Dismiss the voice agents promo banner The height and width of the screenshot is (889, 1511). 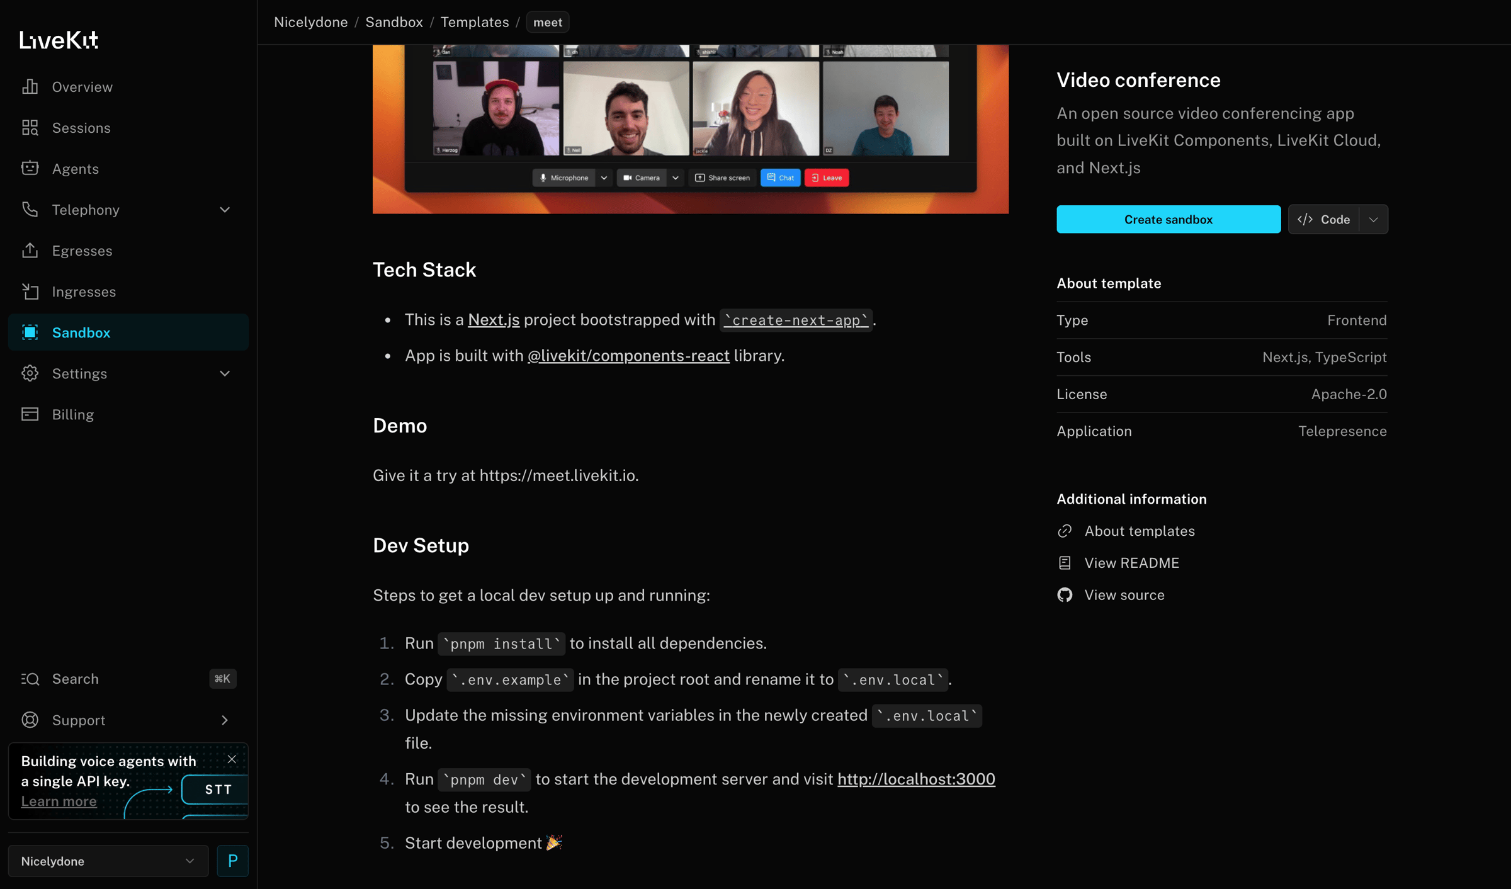(232, 759)
